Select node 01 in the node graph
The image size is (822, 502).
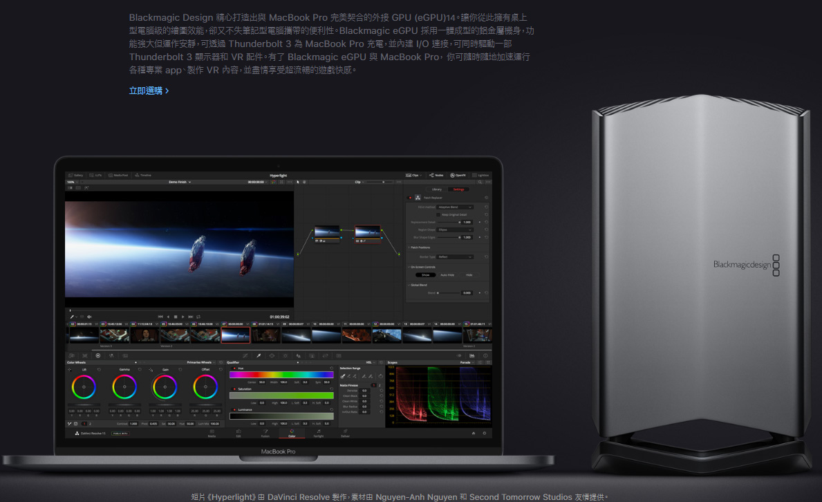coord(327,234)
